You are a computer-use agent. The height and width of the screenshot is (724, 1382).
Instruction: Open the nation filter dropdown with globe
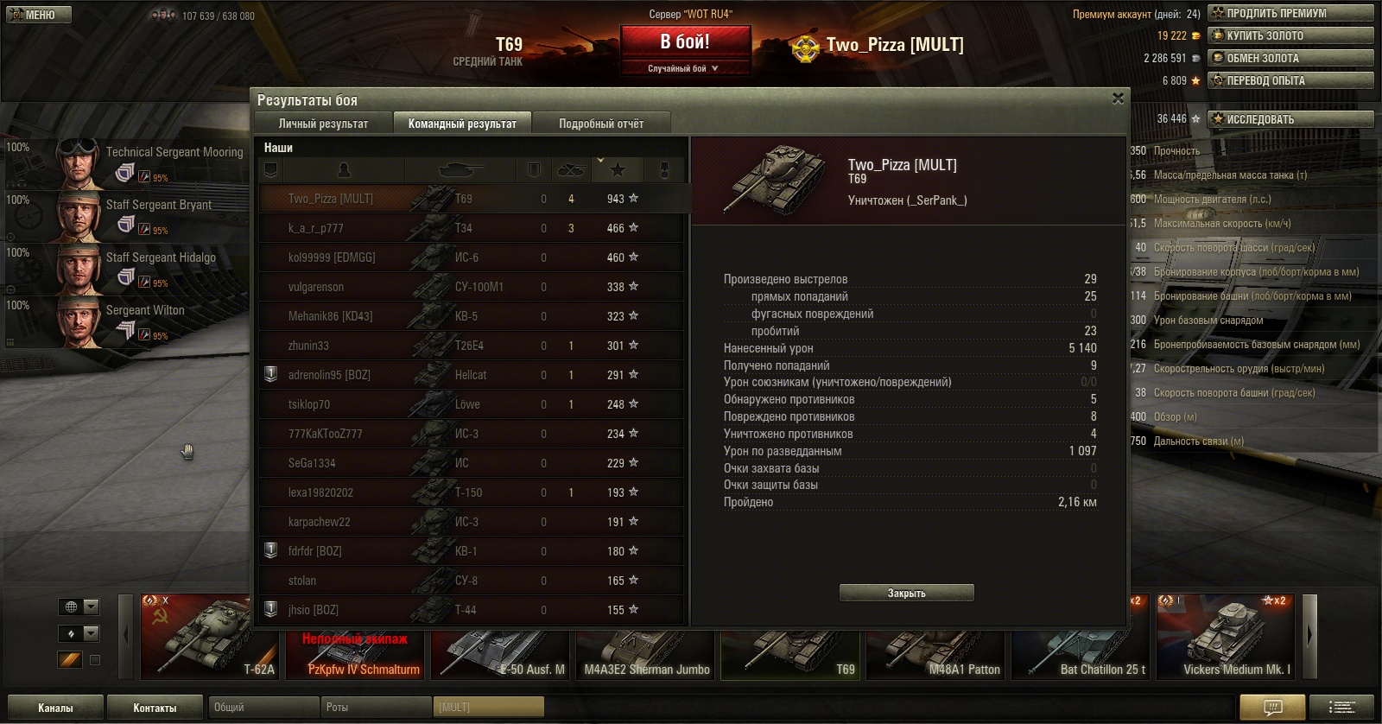click(x=79, y=607)
